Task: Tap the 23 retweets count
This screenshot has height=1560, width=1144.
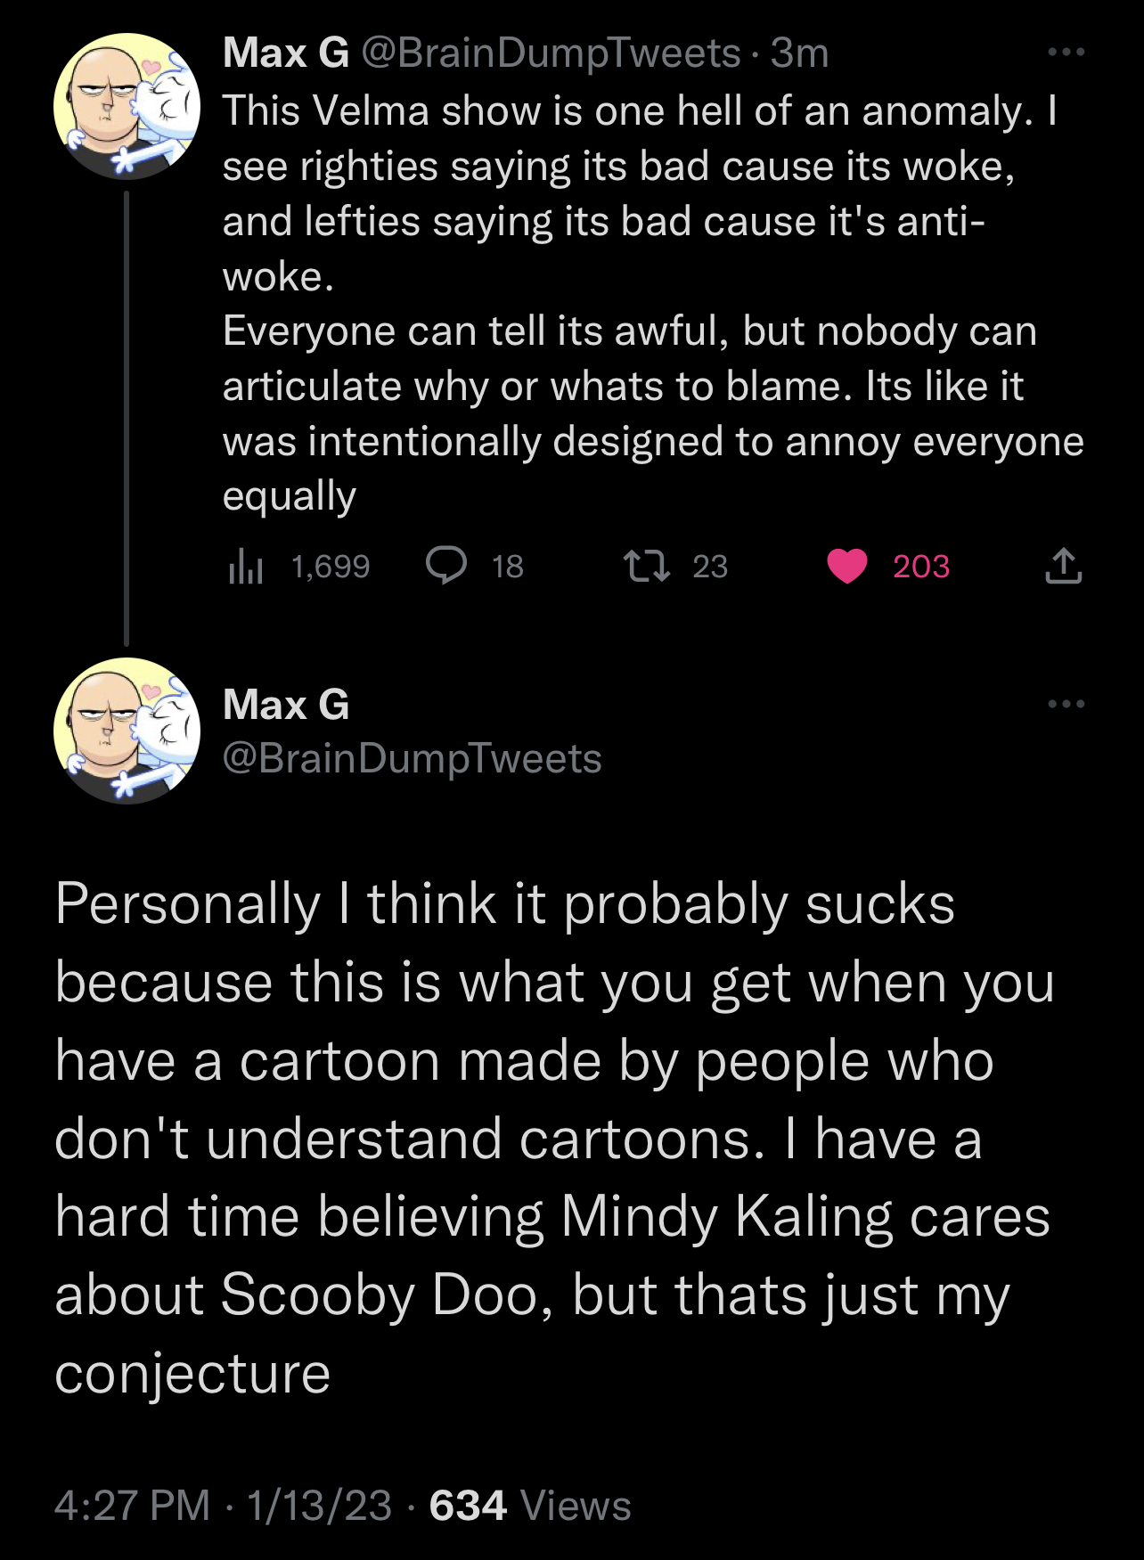Action: point(710,567)
